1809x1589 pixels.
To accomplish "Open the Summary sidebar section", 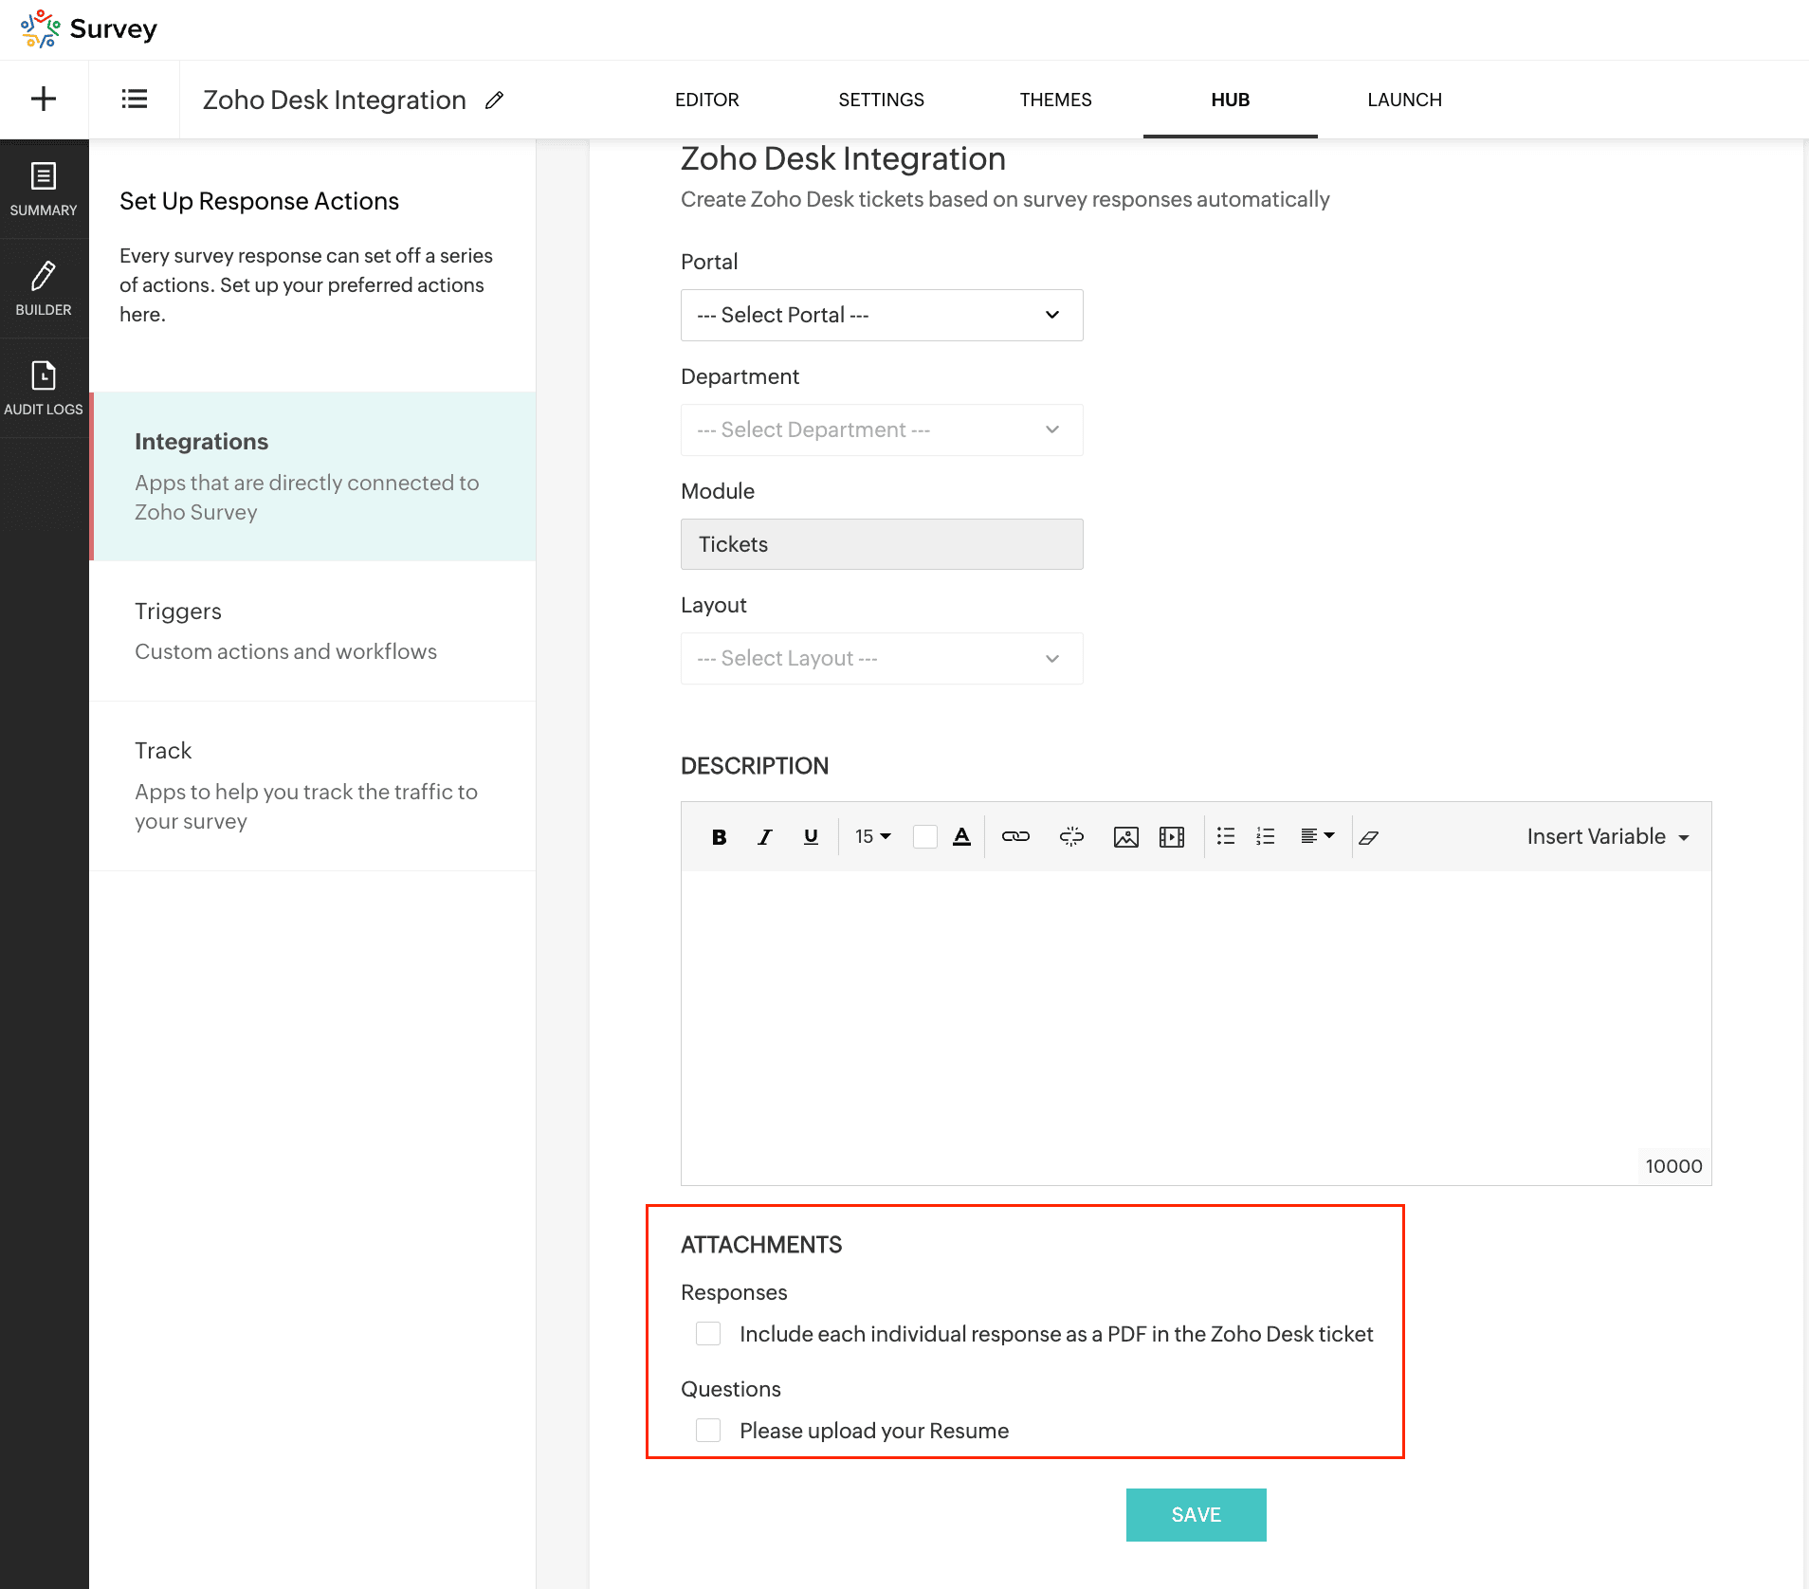I will pos(44,190).
